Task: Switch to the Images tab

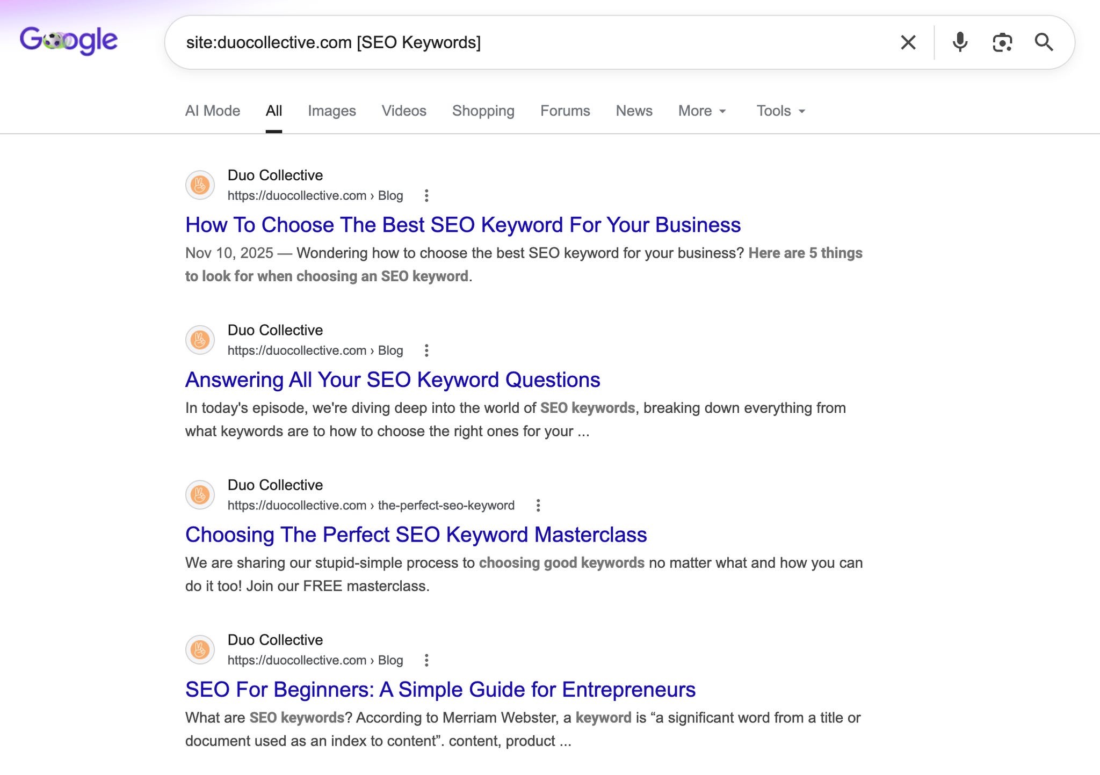Action: [331, 111]
